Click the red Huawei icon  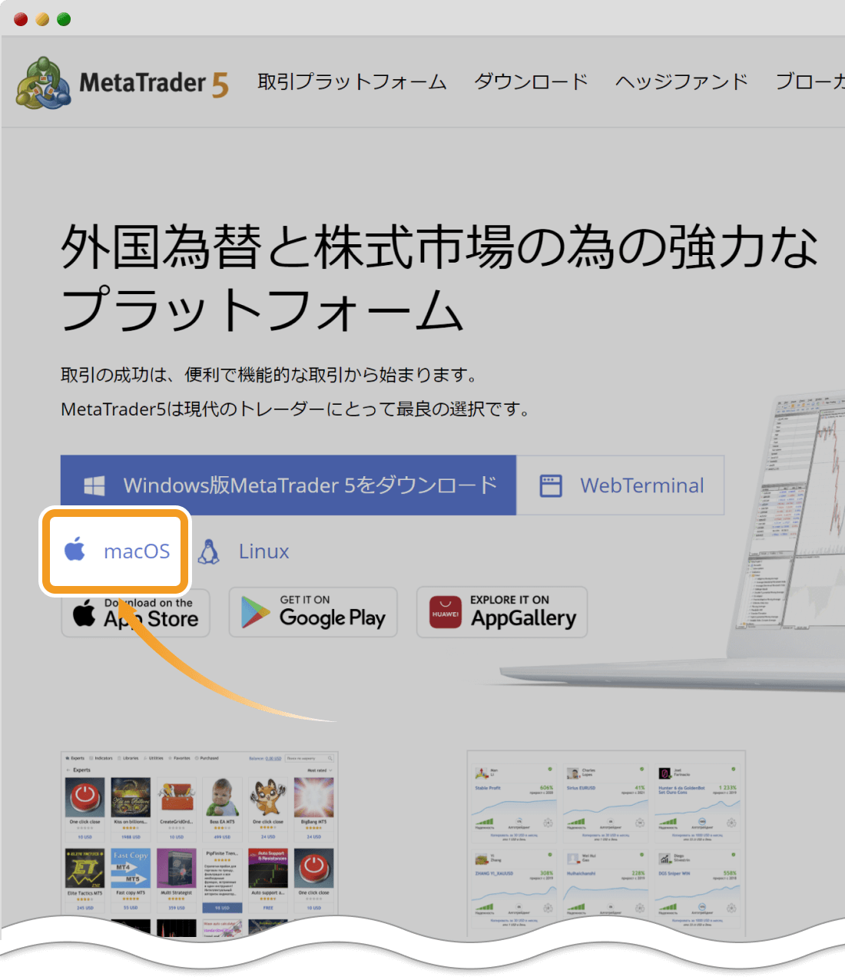[x=446, y=612]
